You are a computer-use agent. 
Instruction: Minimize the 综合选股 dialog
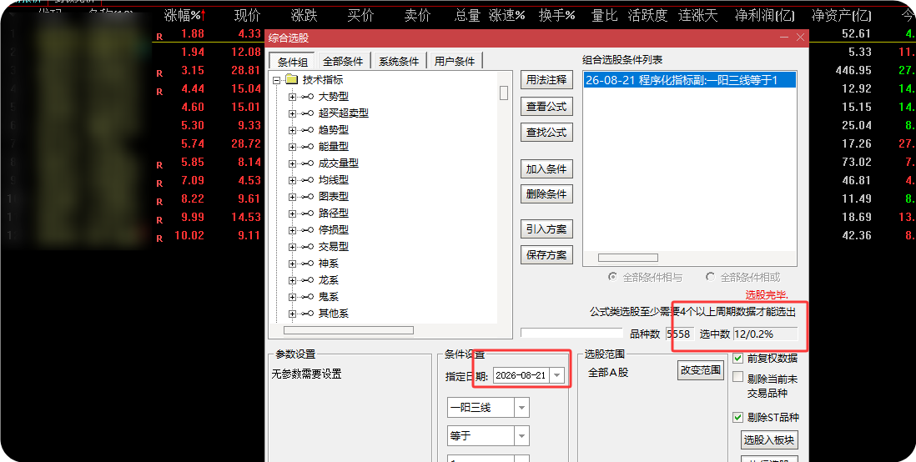784,38
